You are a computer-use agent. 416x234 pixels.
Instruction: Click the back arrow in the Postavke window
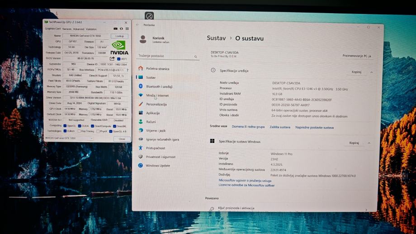click(137, 25)
